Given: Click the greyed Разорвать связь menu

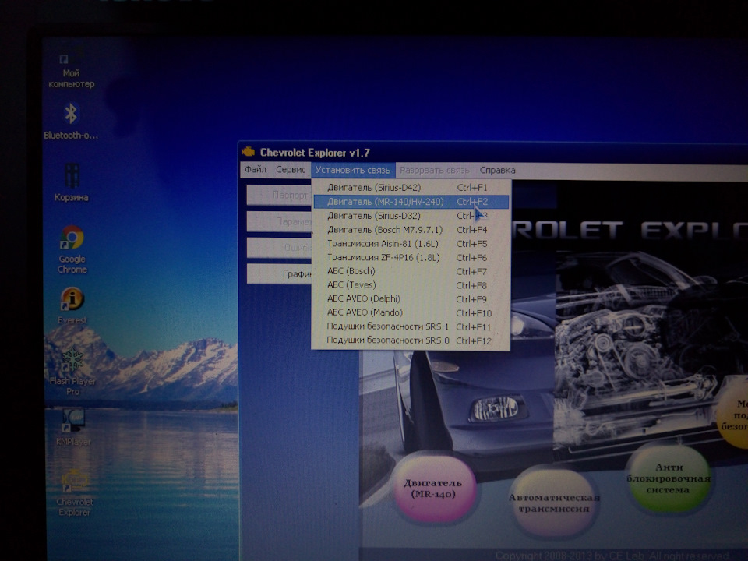Looking at the screenshot, I should [435, 171].
